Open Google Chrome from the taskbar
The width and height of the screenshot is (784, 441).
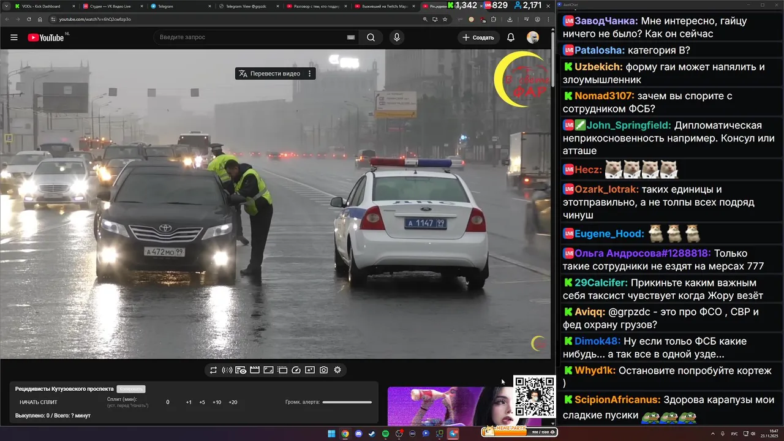pos(345,434)
